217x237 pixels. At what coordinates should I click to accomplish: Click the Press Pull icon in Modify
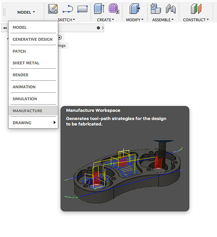(135, 9)
